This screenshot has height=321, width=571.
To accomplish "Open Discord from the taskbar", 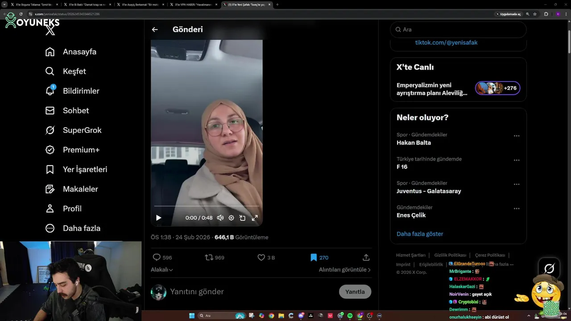I will pyautogui.click(x=301, y=316).
